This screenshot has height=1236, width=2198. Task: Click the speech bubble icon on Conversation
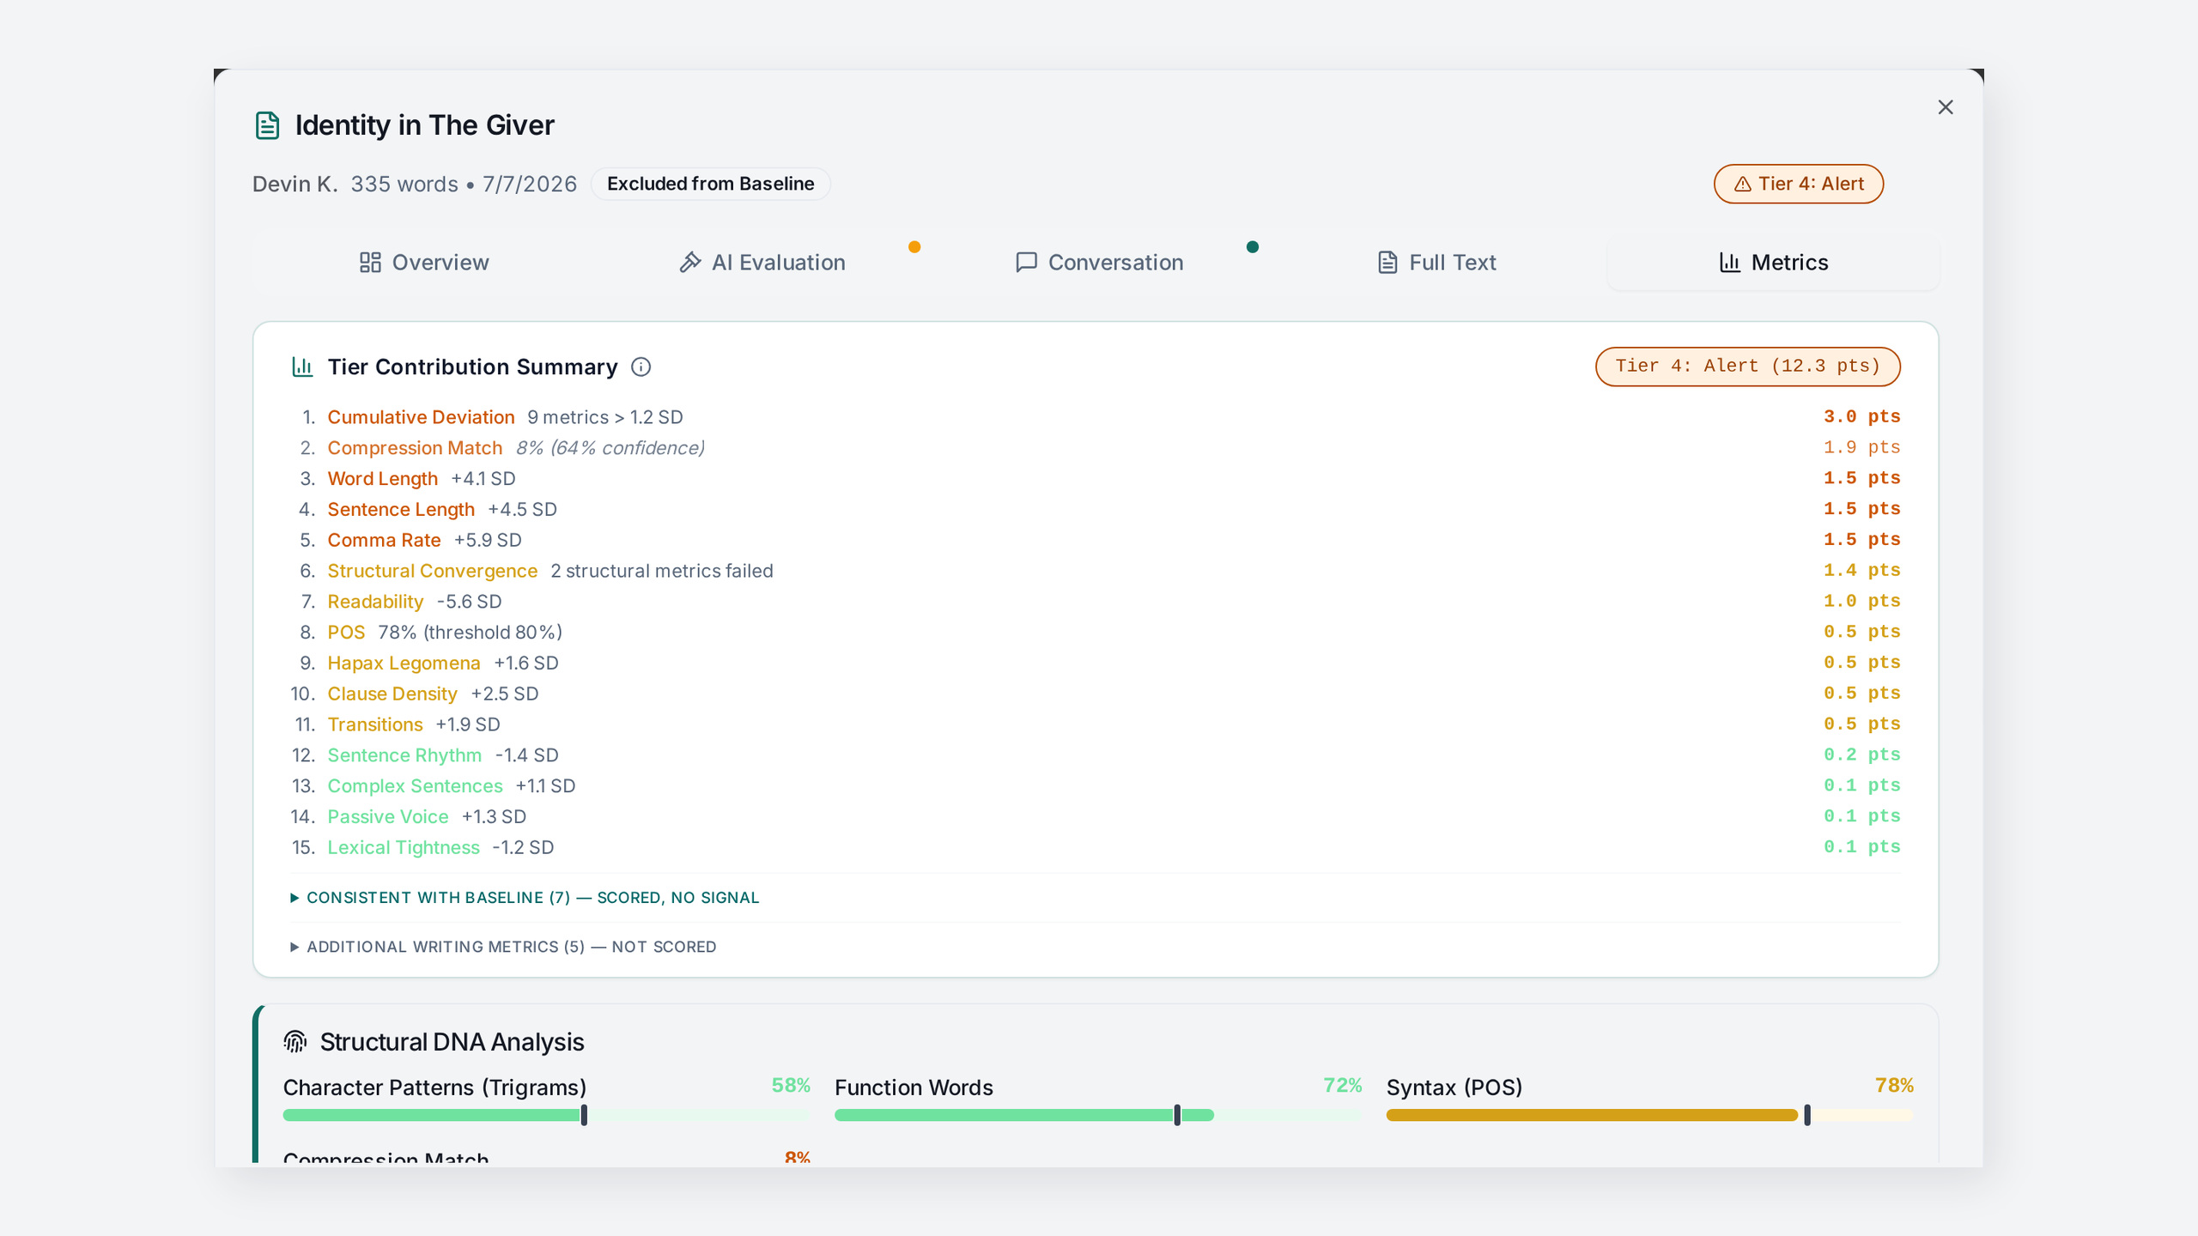(1026, 263)
